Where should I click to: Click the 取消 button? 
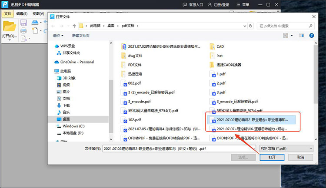301,157
